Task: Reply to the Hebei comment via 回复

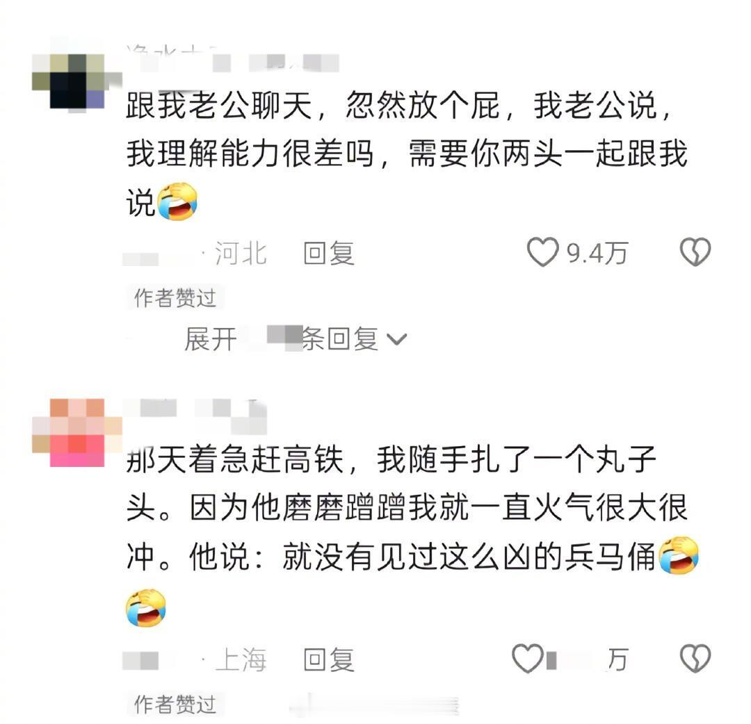Action: click(x=328, y=253)
